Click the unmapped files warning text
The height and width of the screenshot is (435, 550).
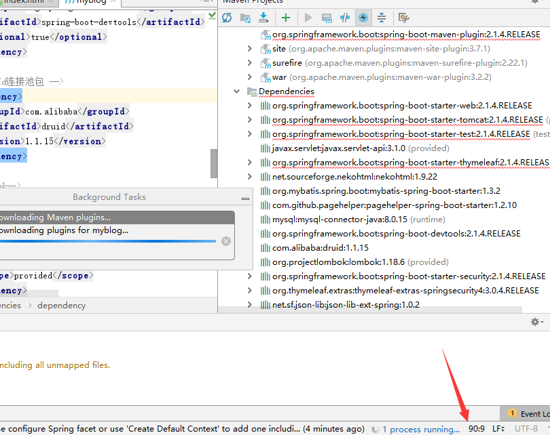(x=55, y=365)
